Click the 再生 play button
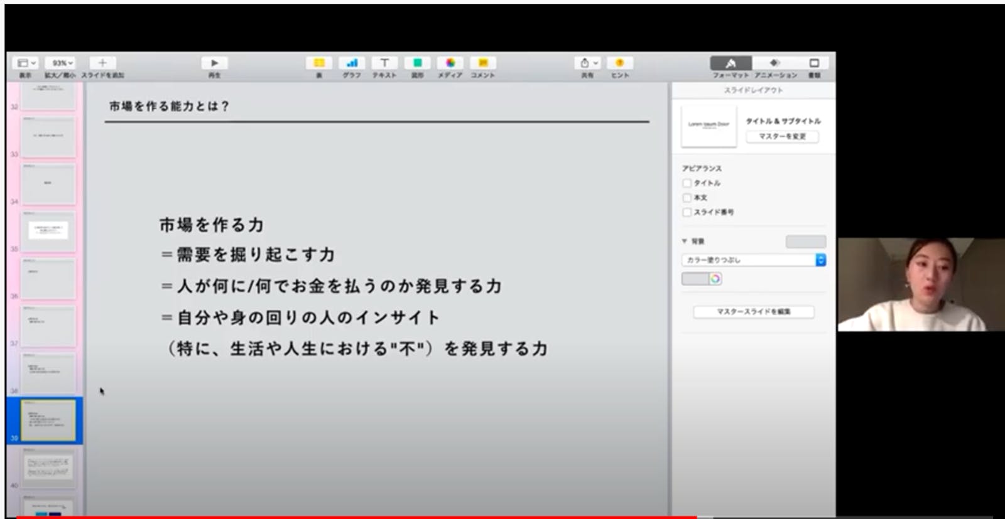This screenshot has width=1005, height=519. point(214,63)
